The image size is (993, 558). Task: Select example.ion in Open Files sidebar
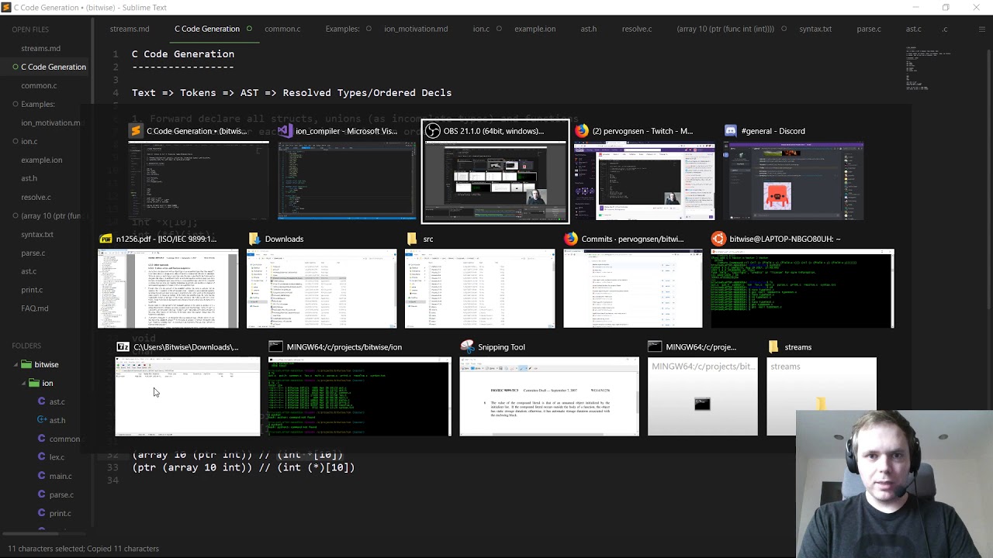pos(42,160)
